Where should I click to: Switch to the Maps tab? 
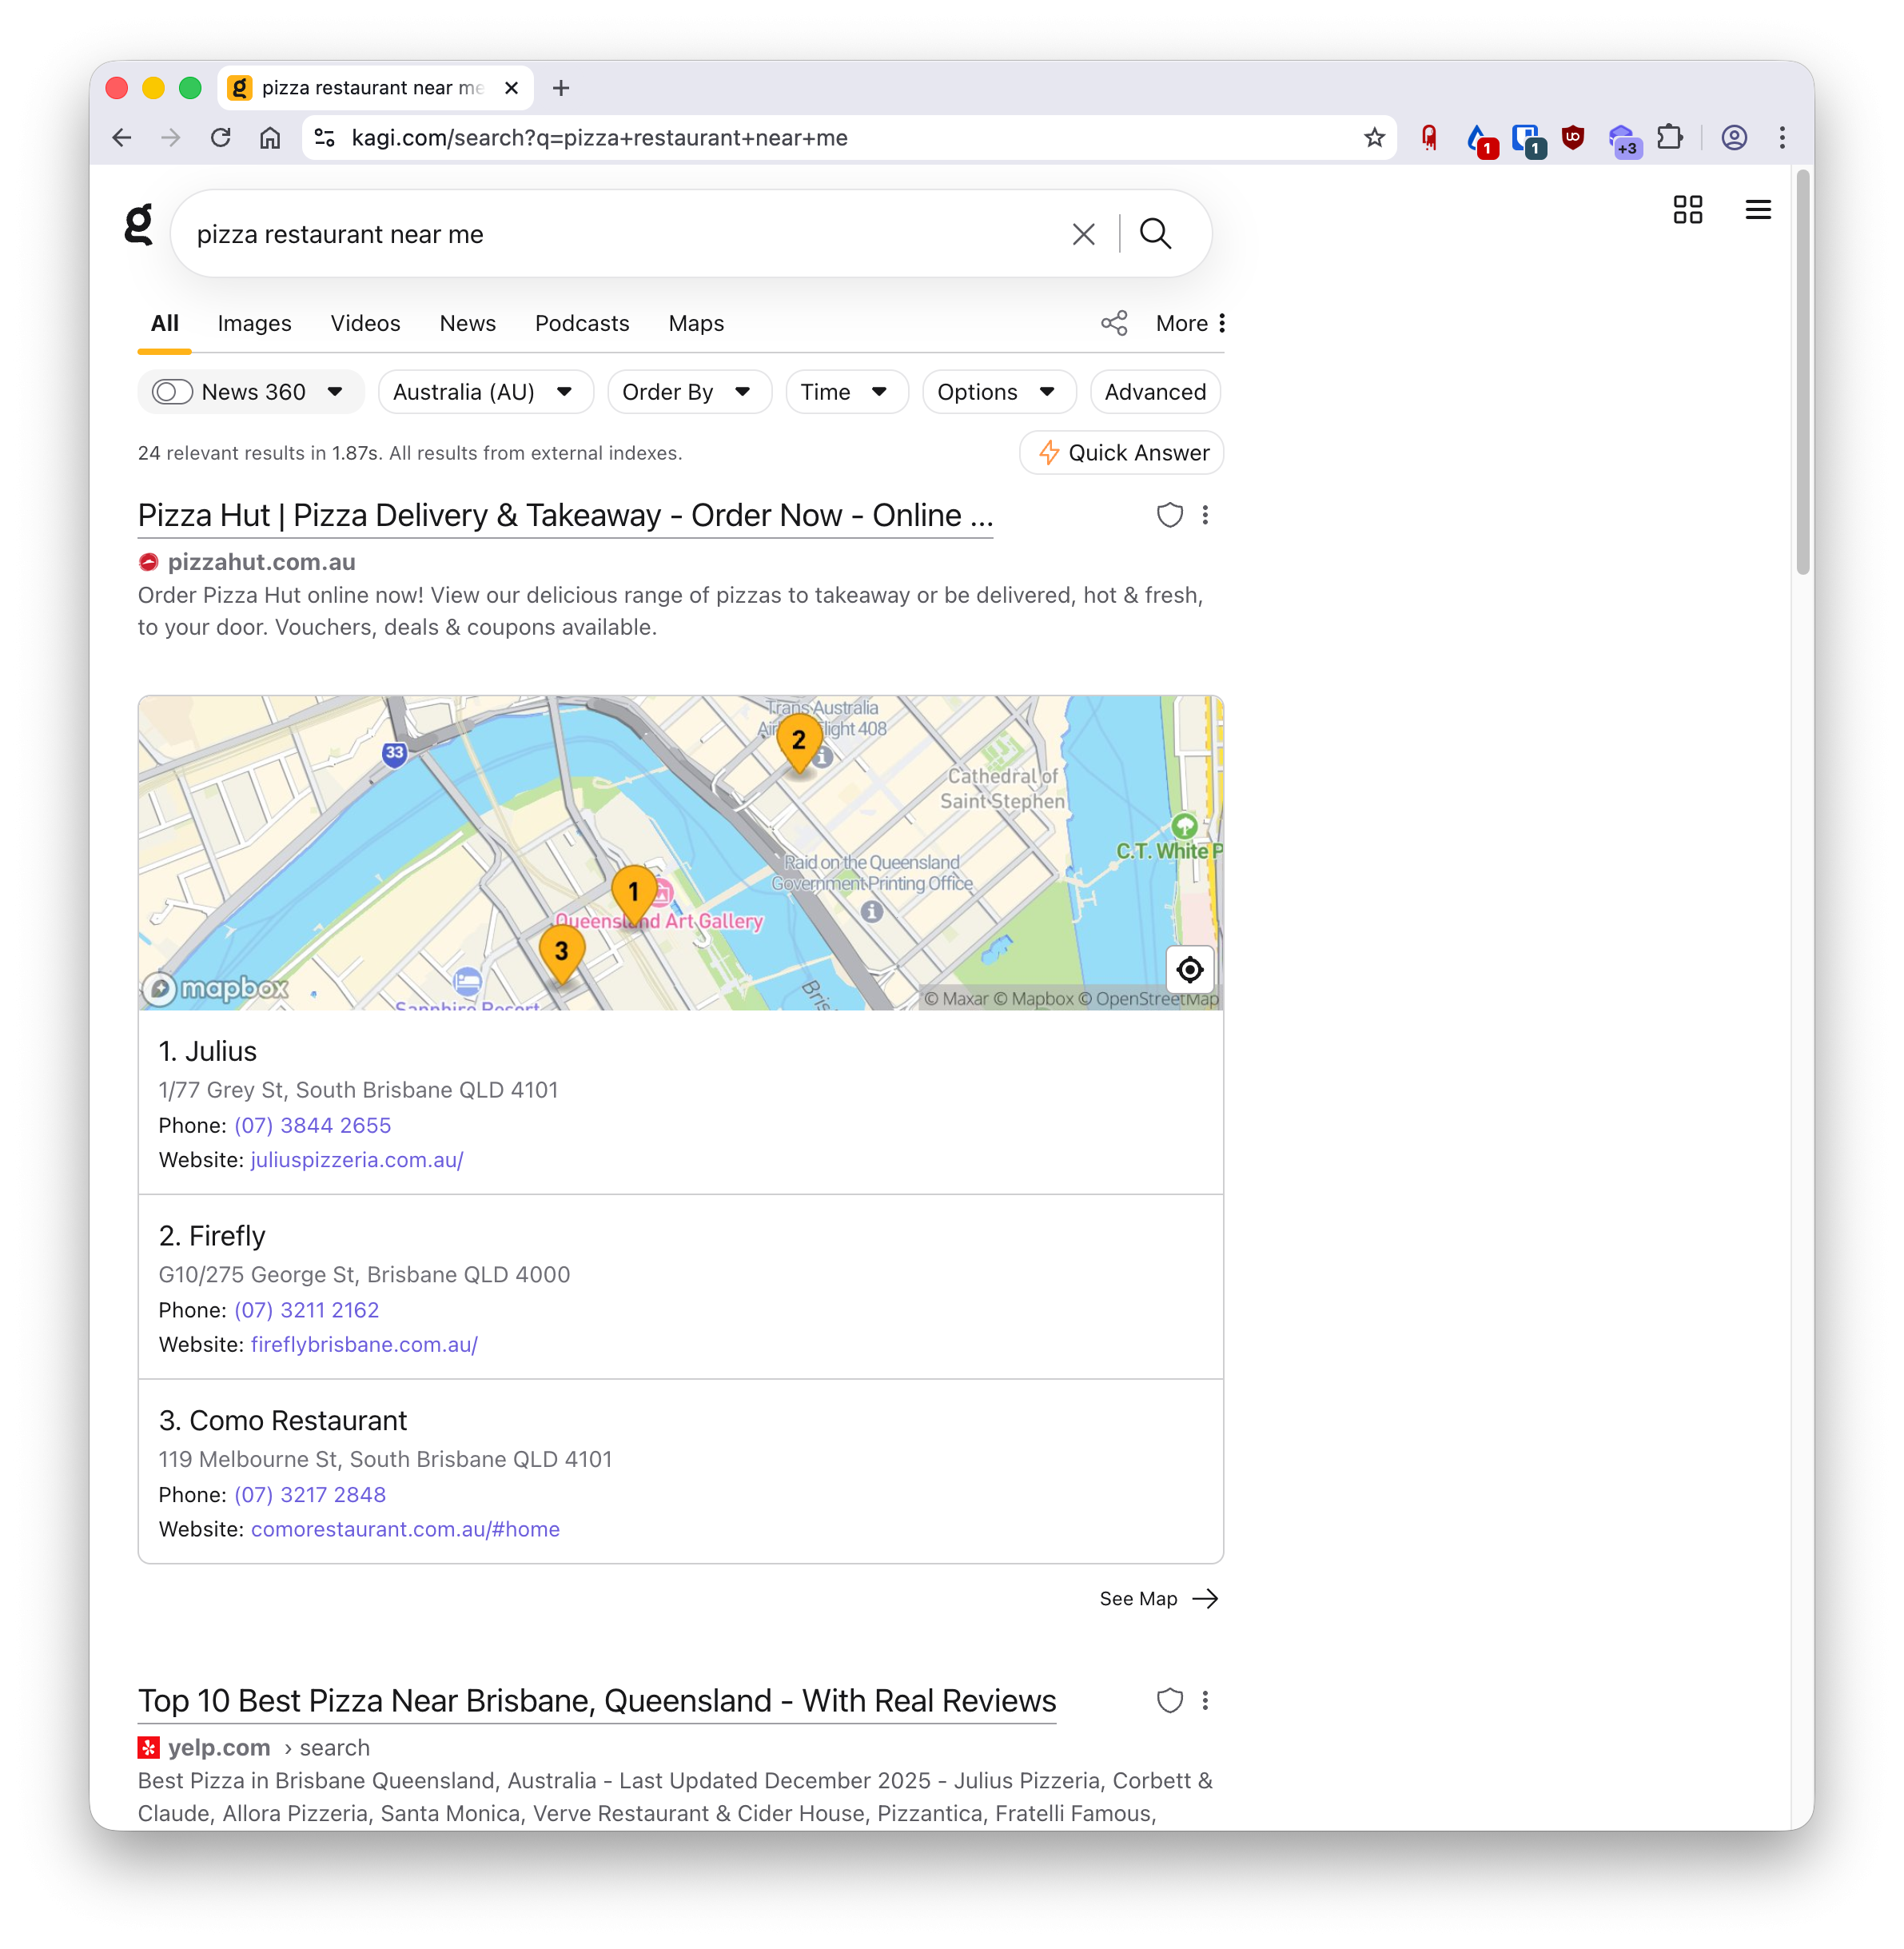pos(695,323)
